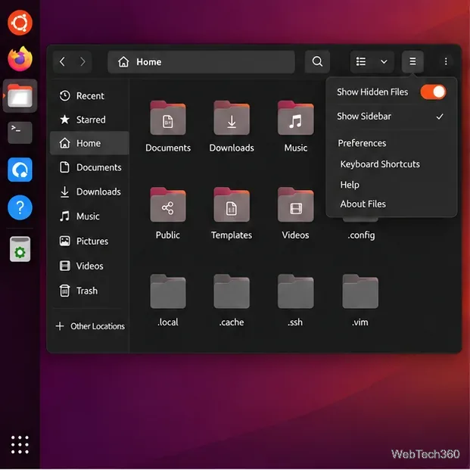Open Music in the sidebar

tap(89, 216)
